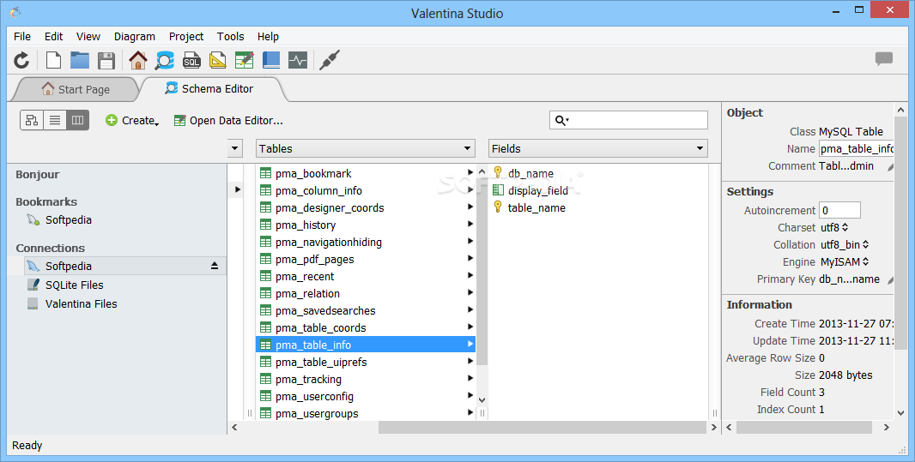Switch to the Start Page tab
Viewport: 915px width, 462px height.
(76, 89)
